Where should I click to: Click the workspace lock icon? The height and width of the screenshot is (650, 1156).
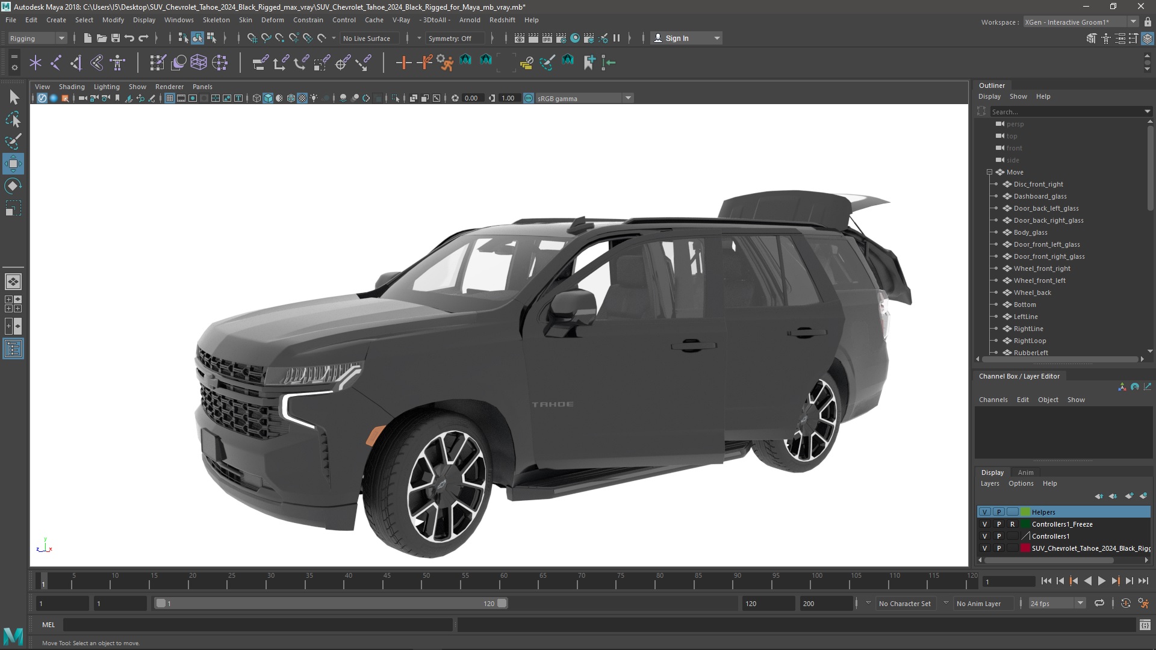[1148, 22]
